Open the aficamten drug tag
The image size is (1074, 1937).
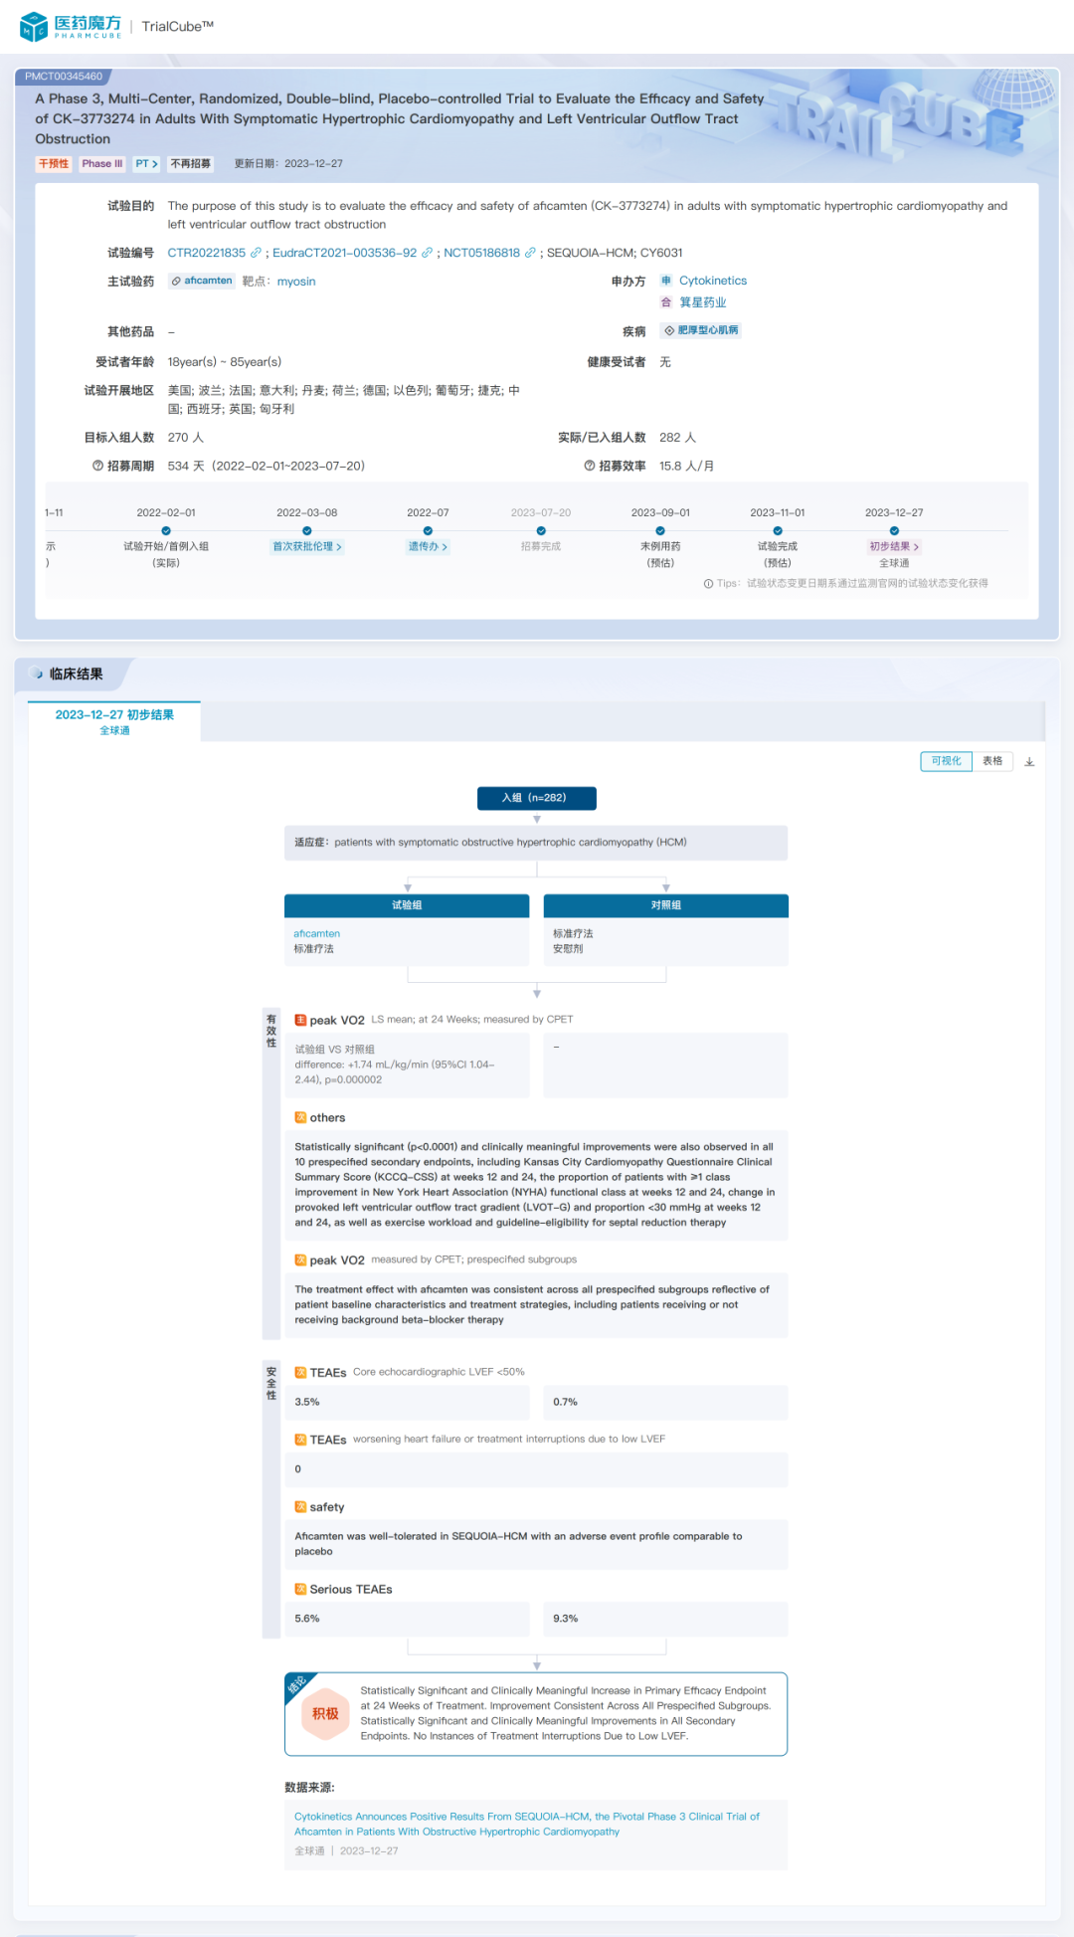coord(202,282)
